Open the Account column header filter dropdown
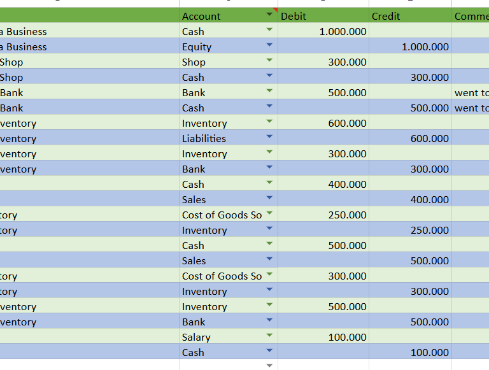The width and height of the screenshot is (489, 370). coord(269,14)
